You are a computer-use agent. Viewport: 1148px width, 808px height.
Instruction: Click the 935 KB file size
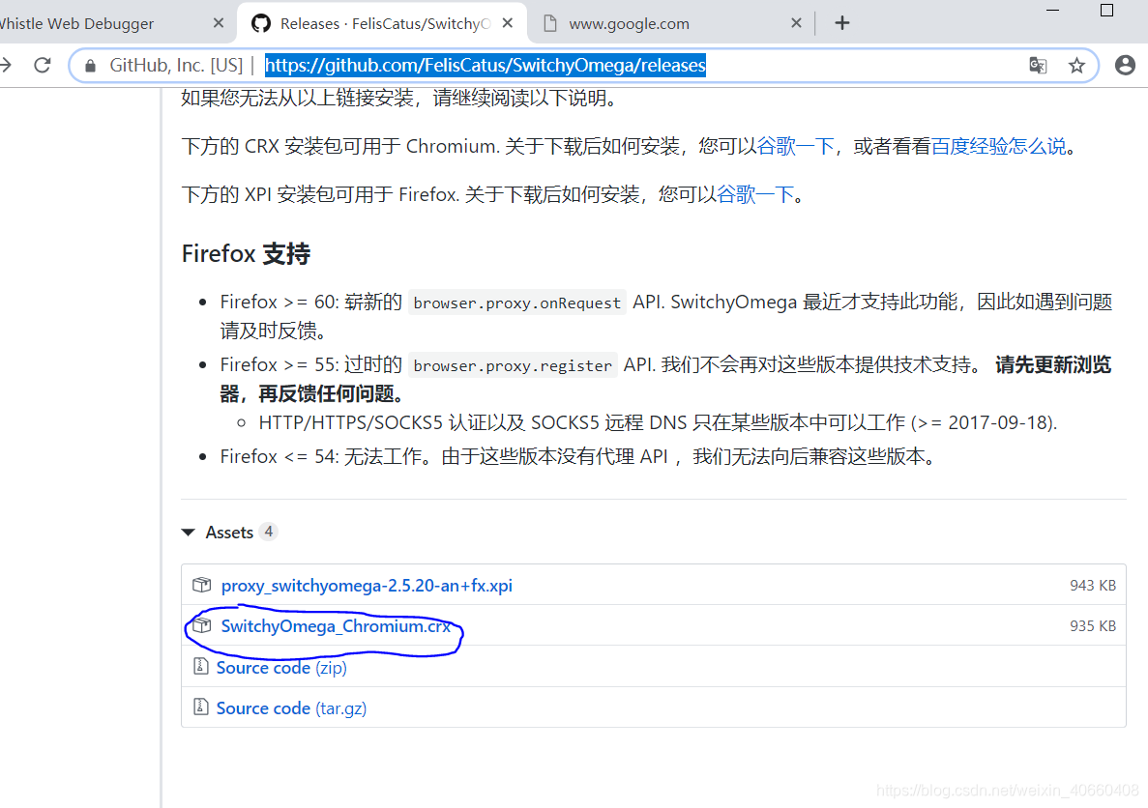pos(1092,626)
